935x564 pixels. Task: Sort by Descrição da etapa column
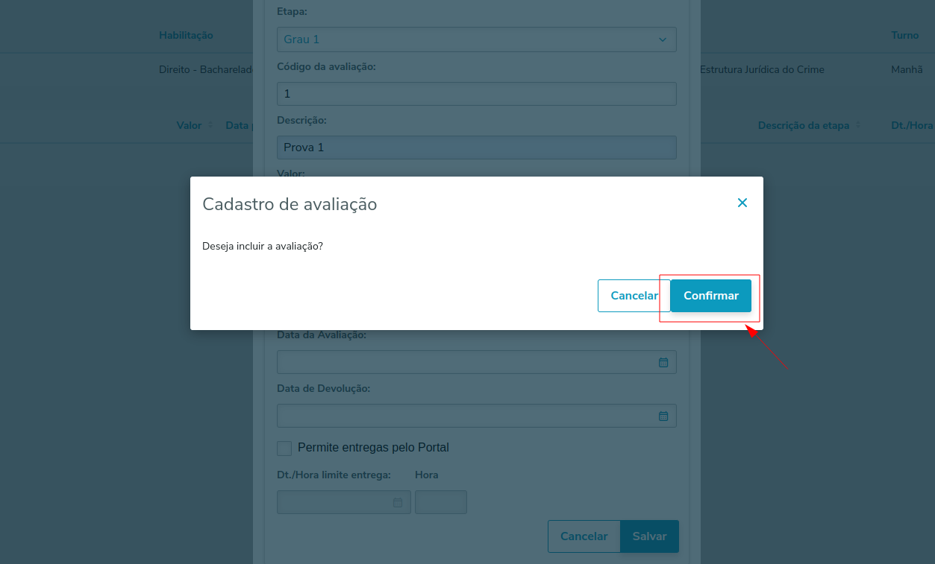tap(803, 125)
